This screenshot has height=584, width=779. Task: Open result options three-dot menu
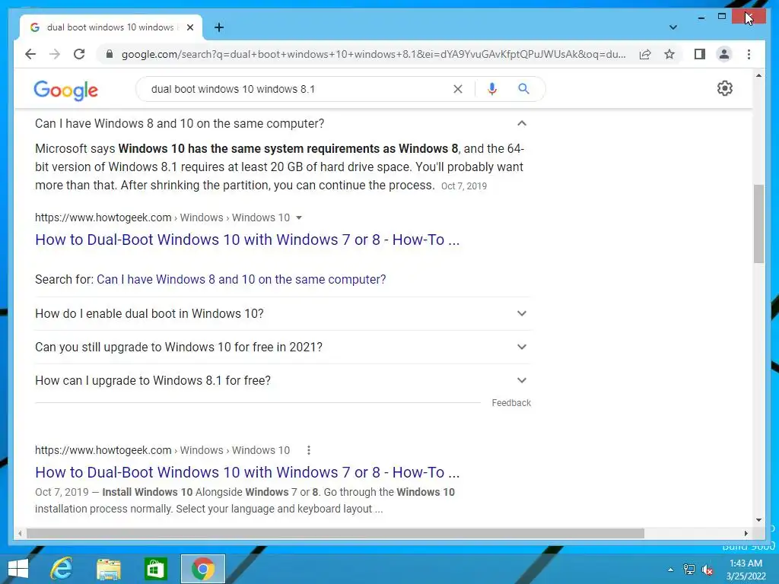click(309, 450)
